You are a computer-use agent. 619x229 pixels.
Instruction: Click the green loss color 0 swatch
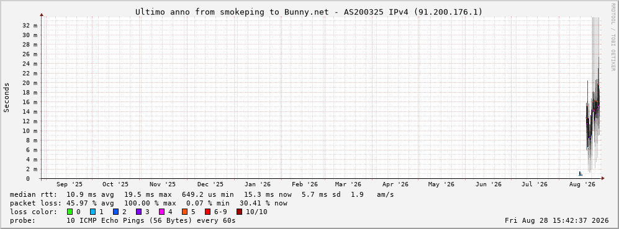[70, 212]
